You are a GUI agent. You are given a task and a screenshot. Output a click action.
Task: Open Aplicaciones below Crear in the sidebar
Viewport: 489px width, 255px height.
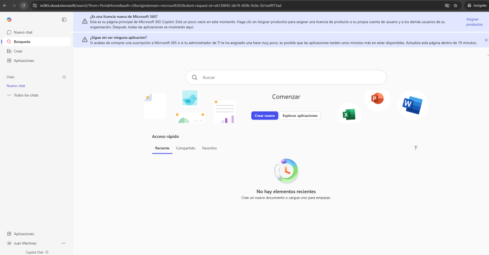click(23, 61)
